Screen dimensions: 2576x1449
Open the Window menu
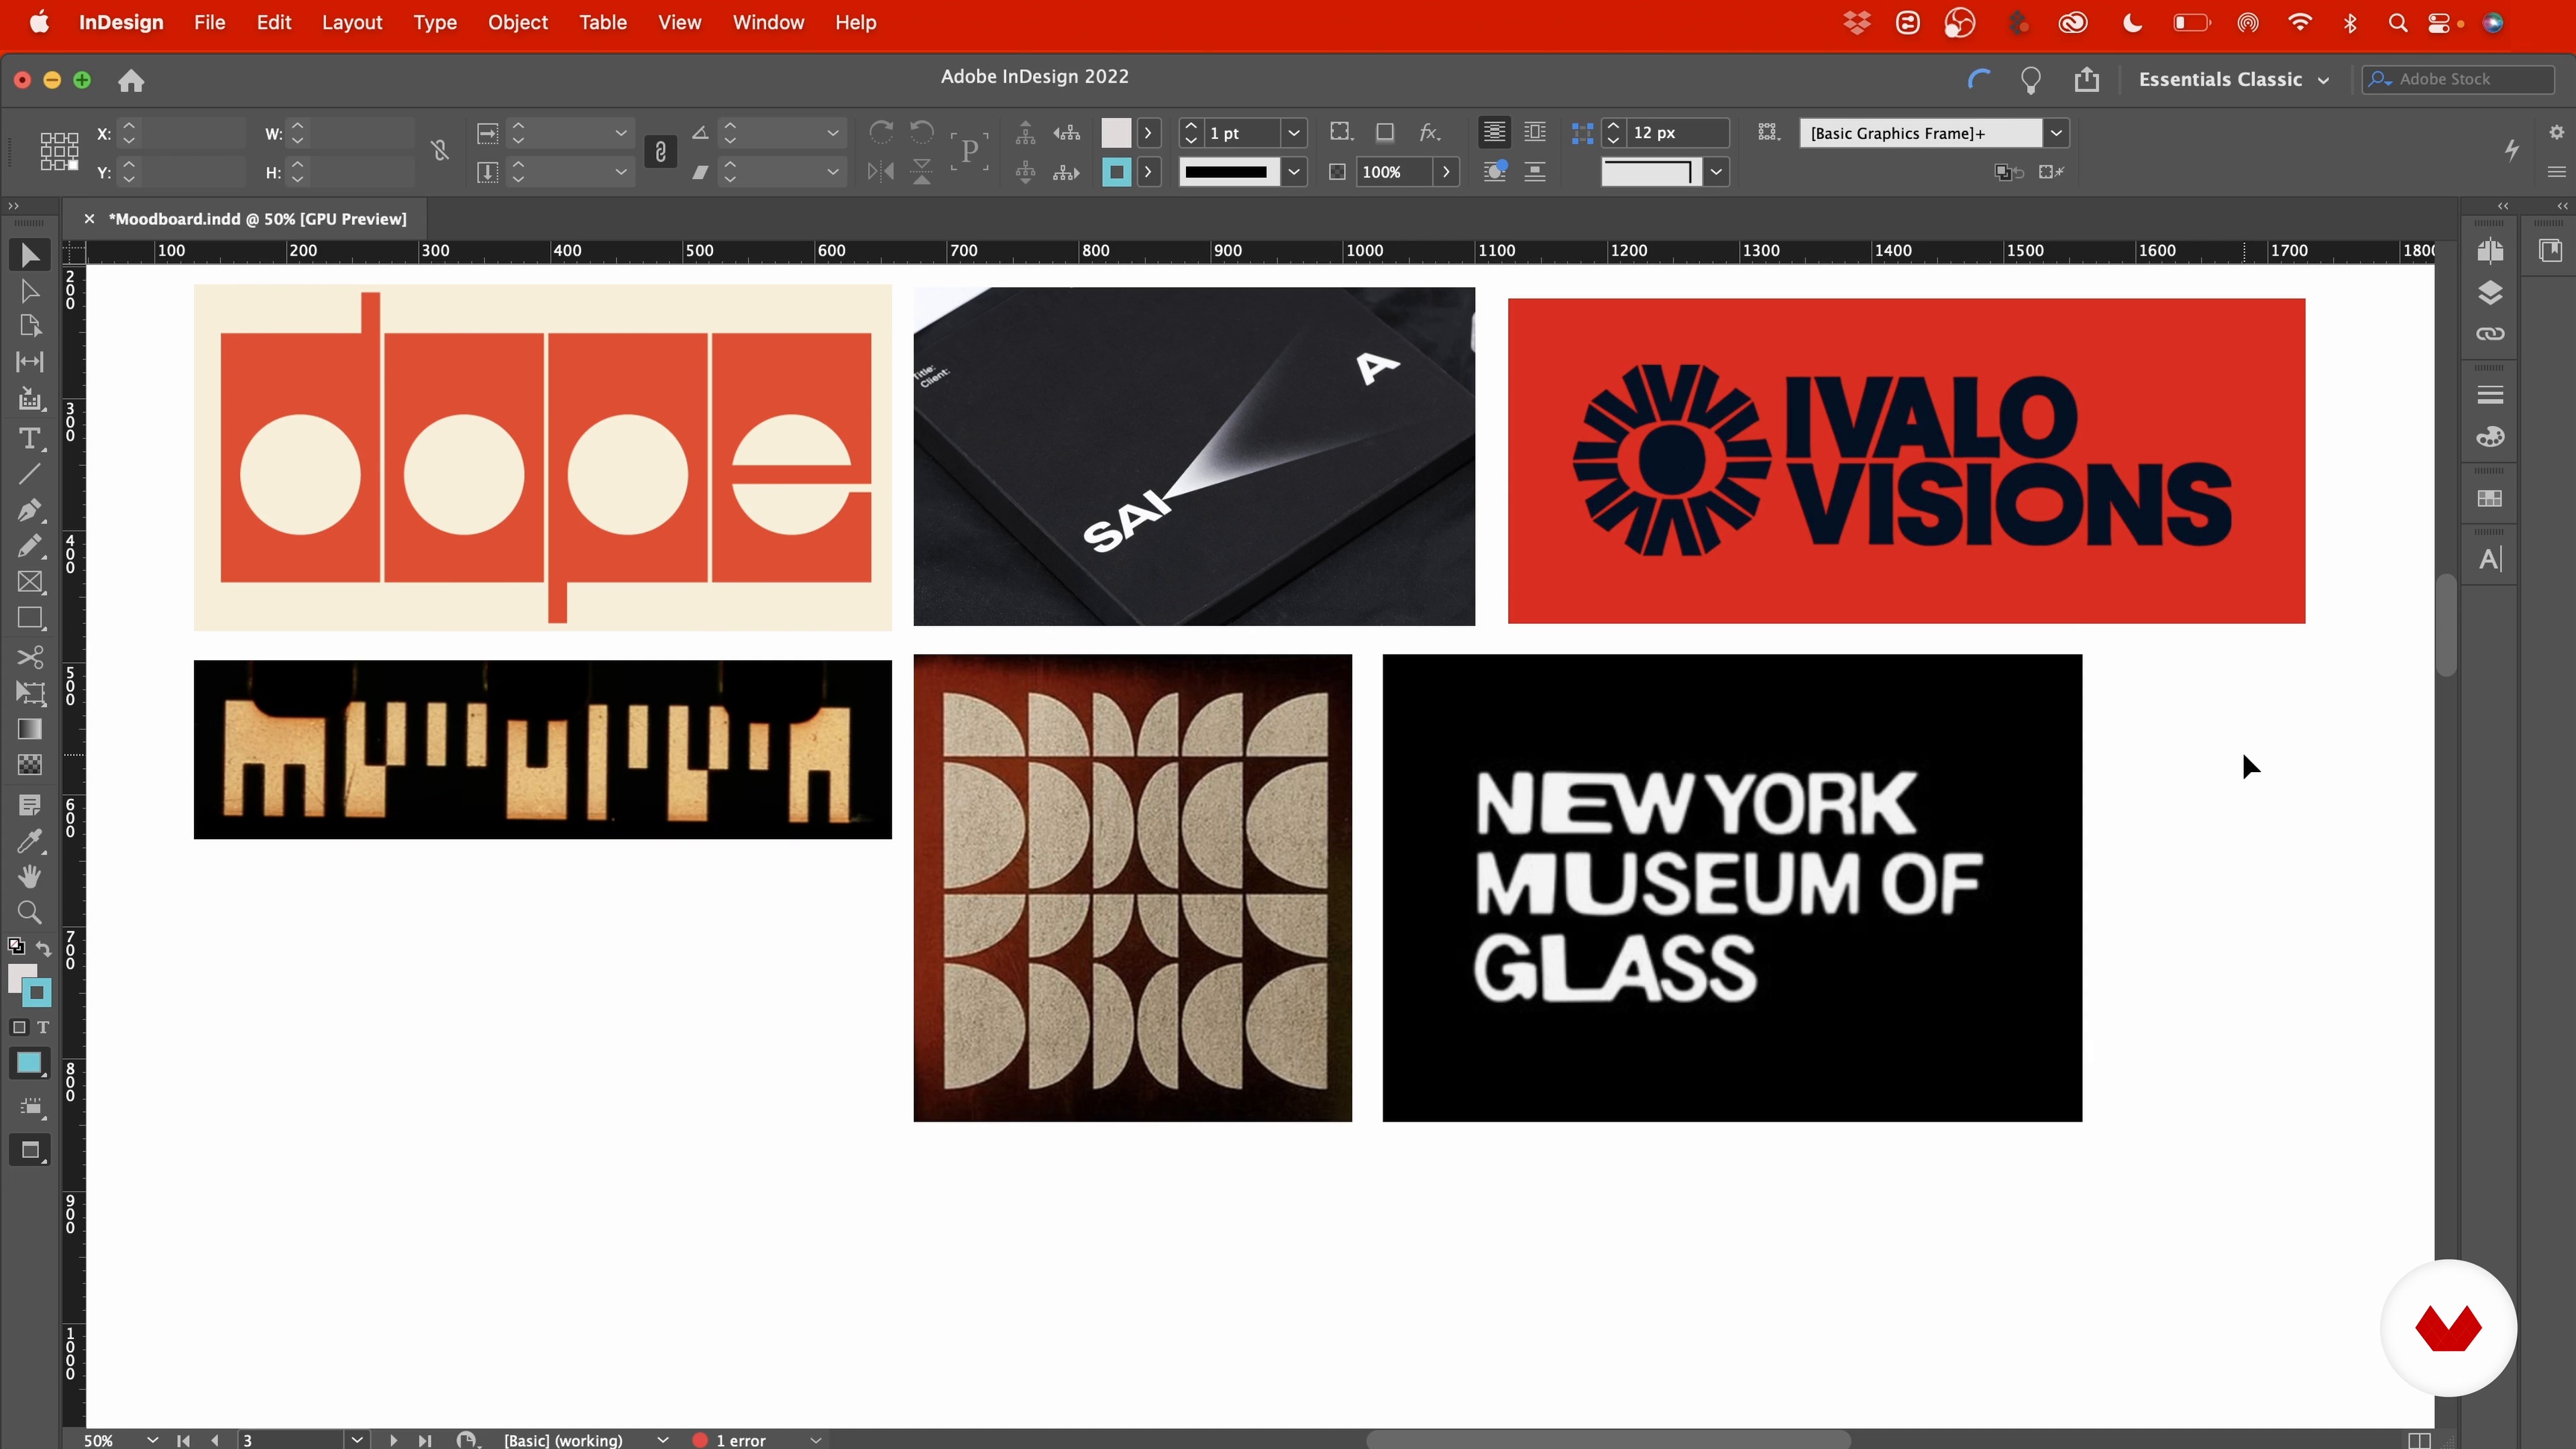(768, 22)
